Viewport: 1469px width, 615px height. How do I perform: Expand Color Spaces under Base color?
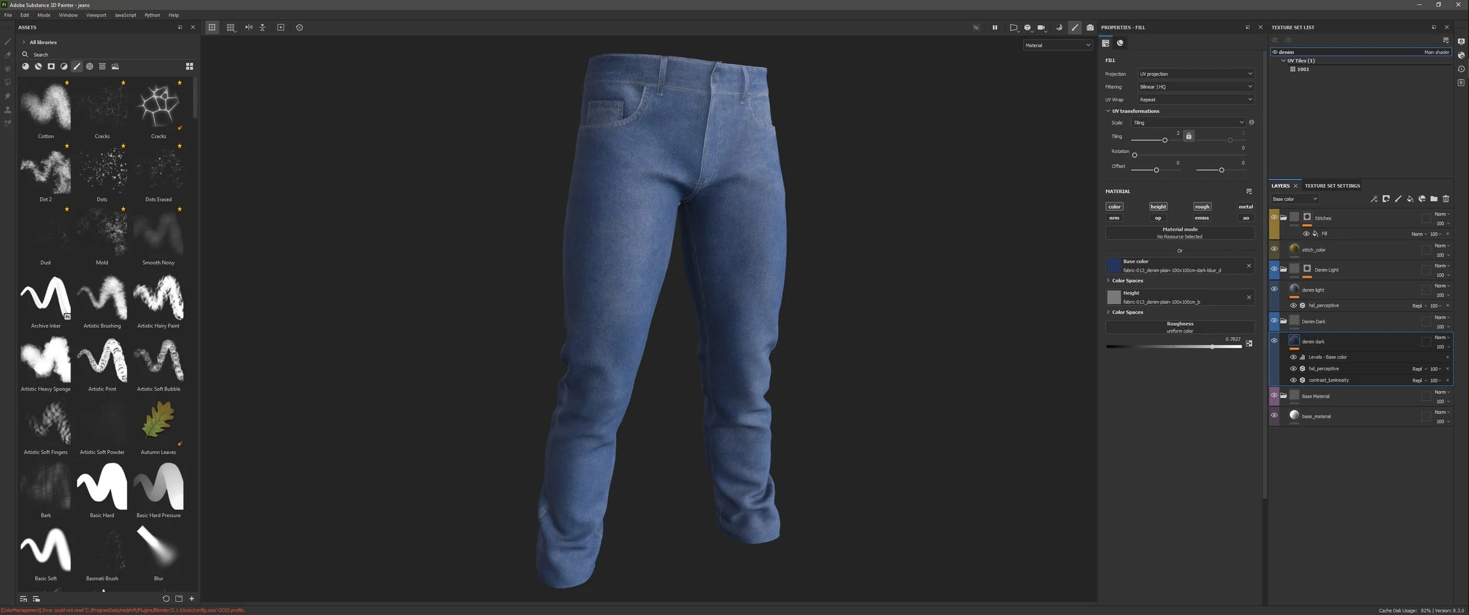click(x=1108, y=281)
